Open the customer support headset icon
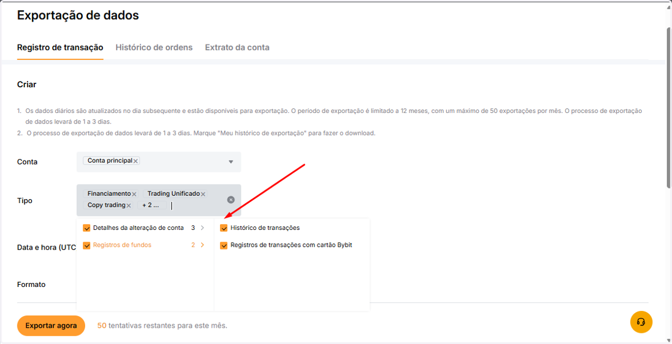The image size is (672, 344). pyautogui.click(x=641, y=322)
